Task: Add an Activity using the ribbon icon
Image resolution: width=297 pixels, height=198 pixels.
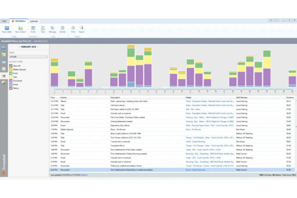Action: pos(63,29)
